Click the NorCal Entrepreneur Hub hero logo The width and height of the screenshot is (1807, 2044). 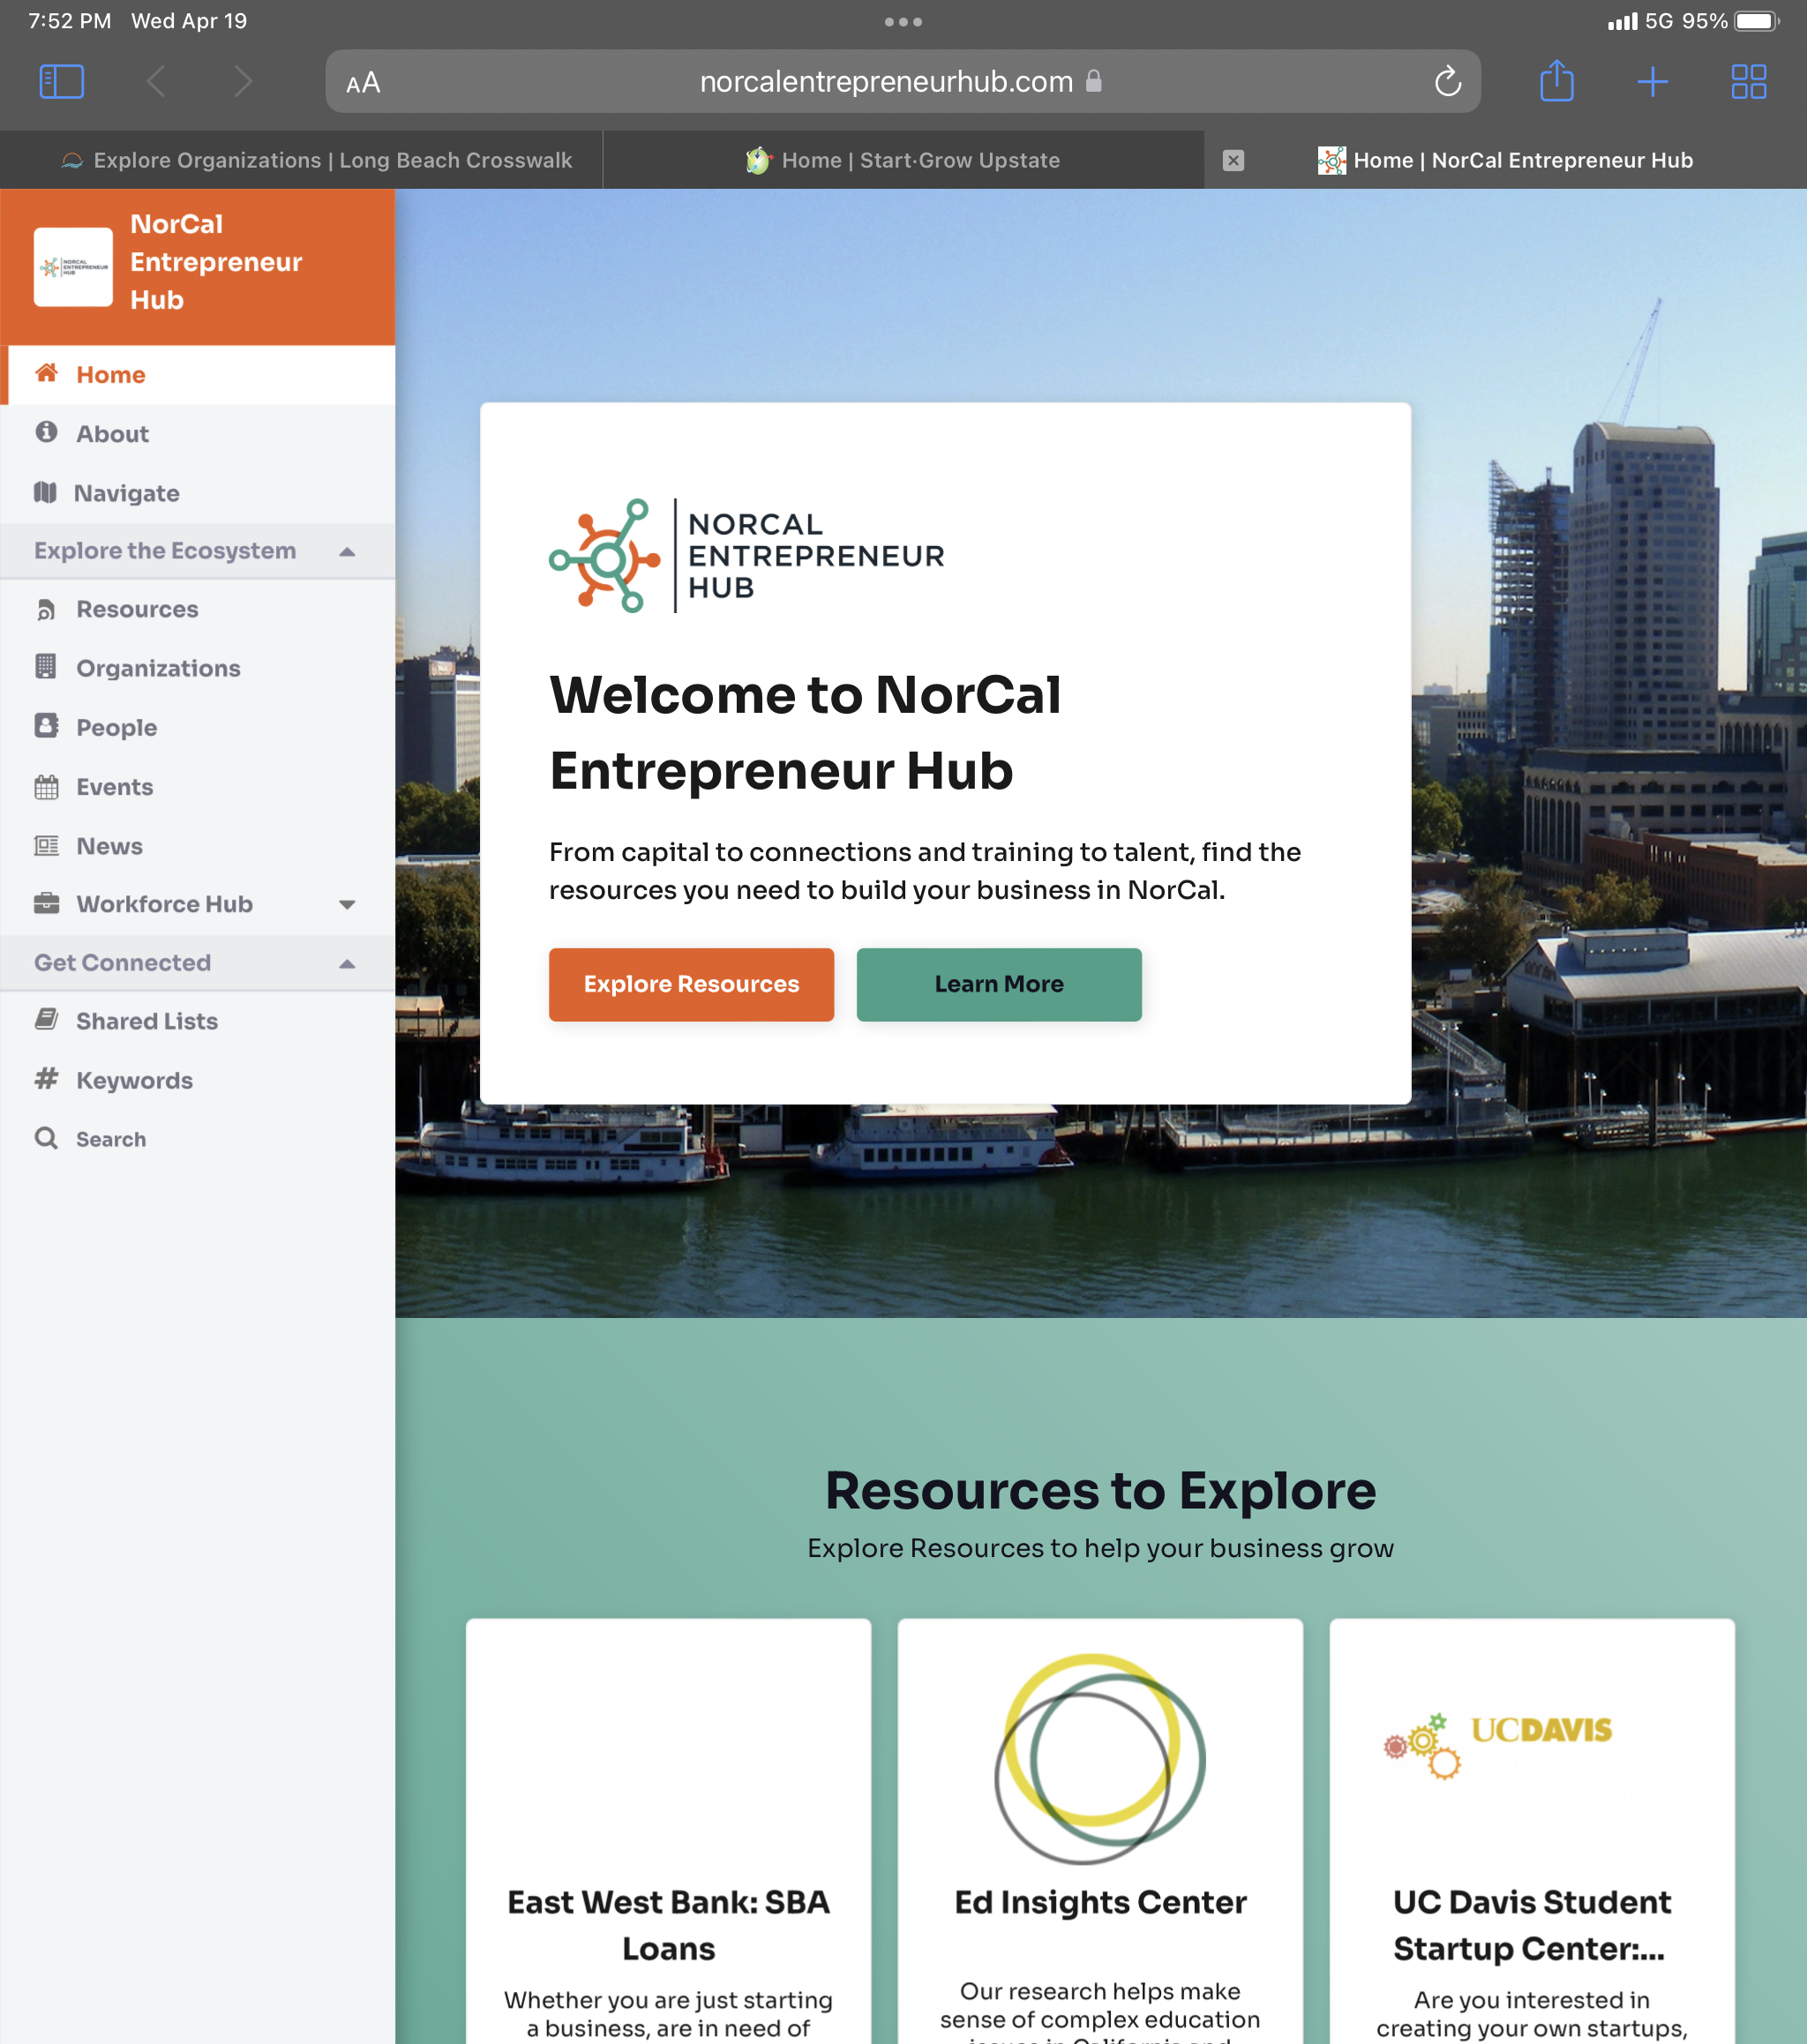[x=746, y=555]
